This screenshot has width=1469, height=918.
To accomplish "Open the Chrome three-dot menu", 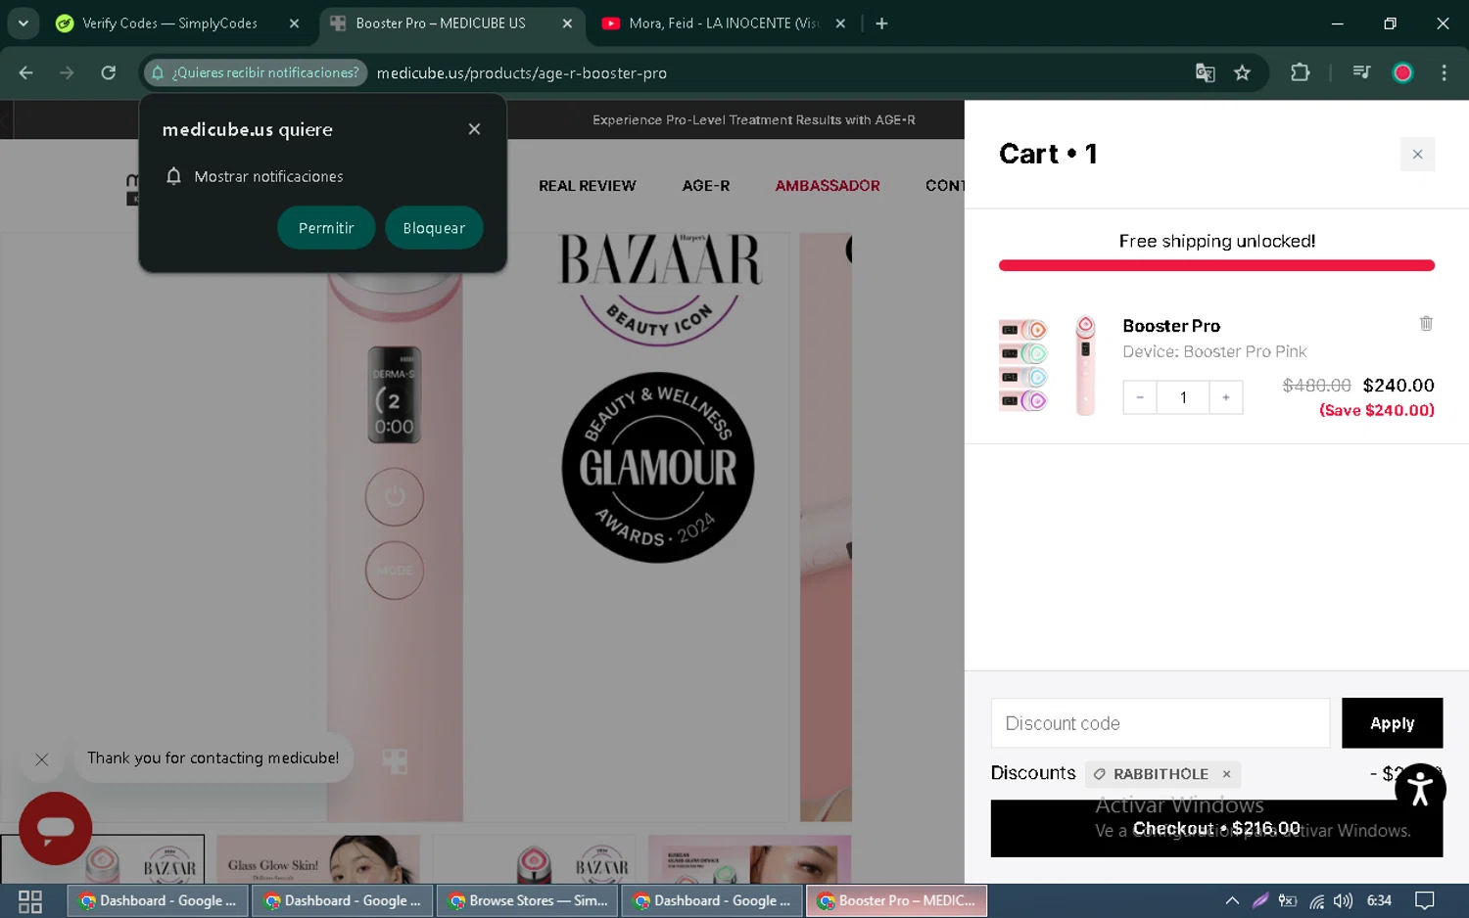I will tap(1445, 72).
